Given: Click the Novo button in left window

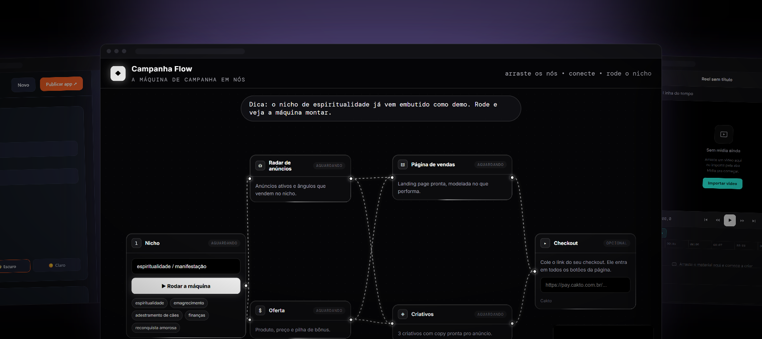Looking at the screenshot, I should click(23, 85).
